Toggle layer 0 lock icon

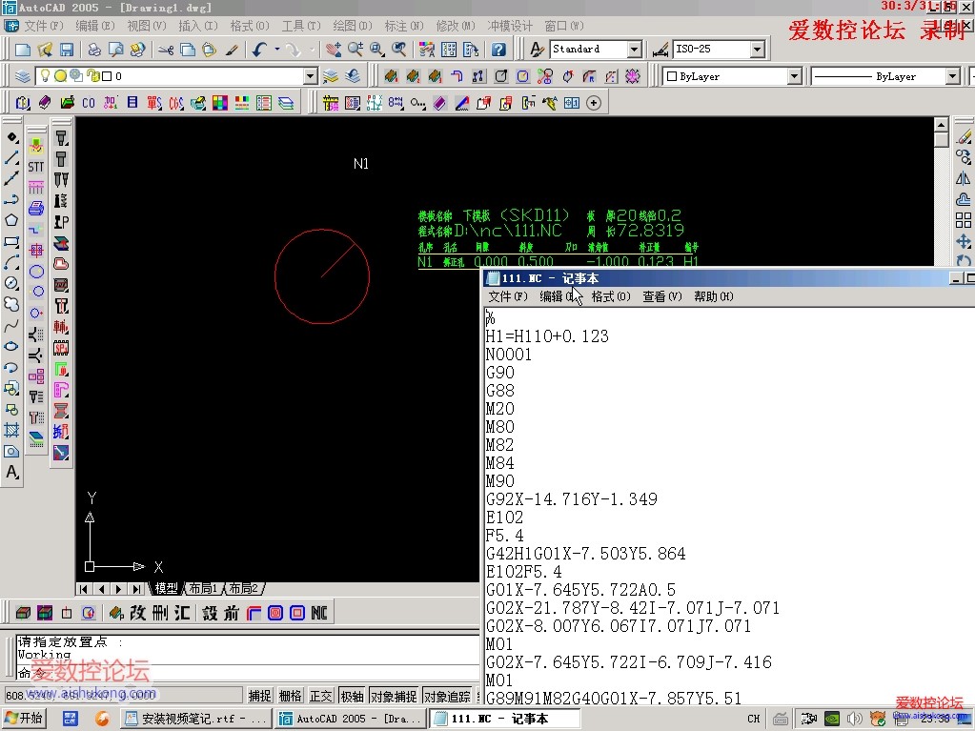pos(93,76)
